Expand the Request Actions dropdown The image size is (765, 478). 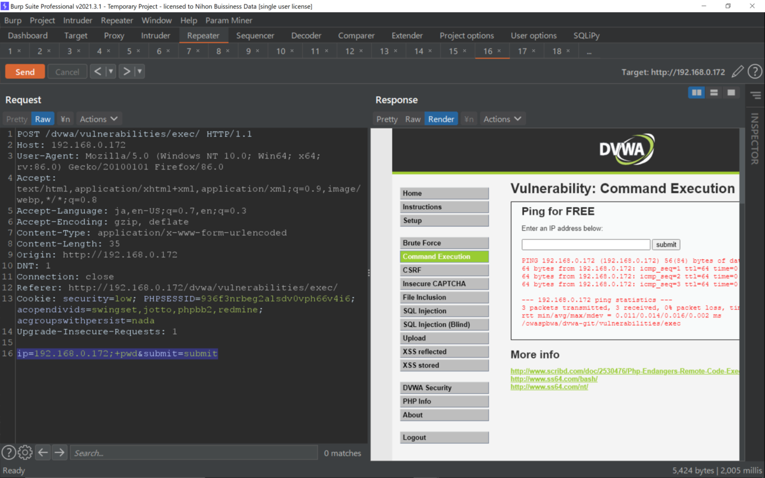point(99,119)
